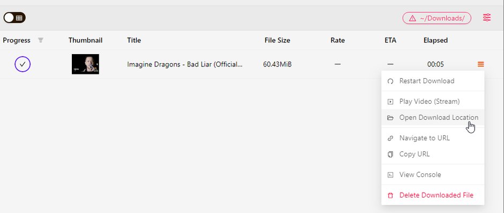Click the Progress column filter funnel icon
The image size is (504, 213).
(x=41, y=40)
